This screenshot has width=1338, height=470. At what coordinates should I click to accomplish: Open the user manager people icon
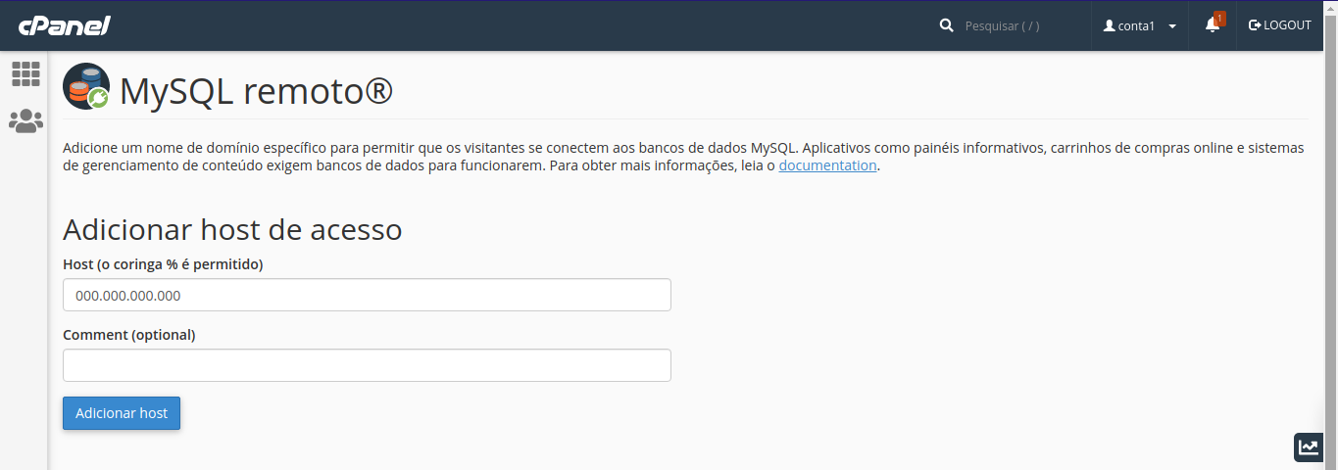(x=25, y=121)
